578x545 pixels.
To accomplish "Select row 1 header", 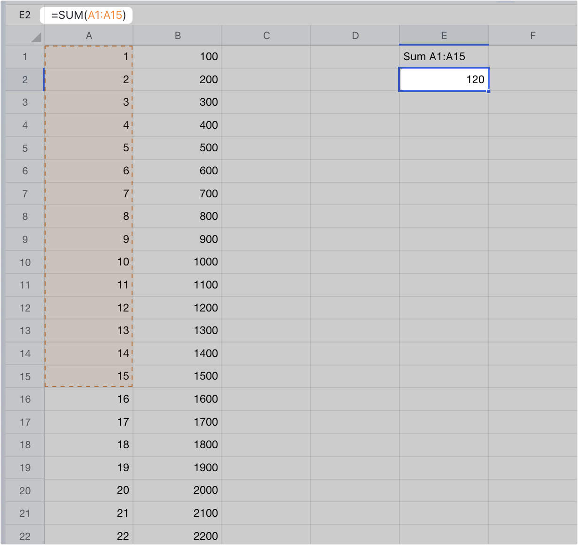I will point(25,57).
